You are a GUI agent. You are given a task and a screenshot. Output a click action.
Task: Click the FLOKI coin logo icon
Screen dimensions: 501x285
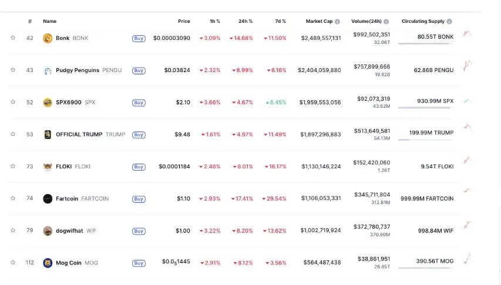pyautogui.click(x=48, y=167)
